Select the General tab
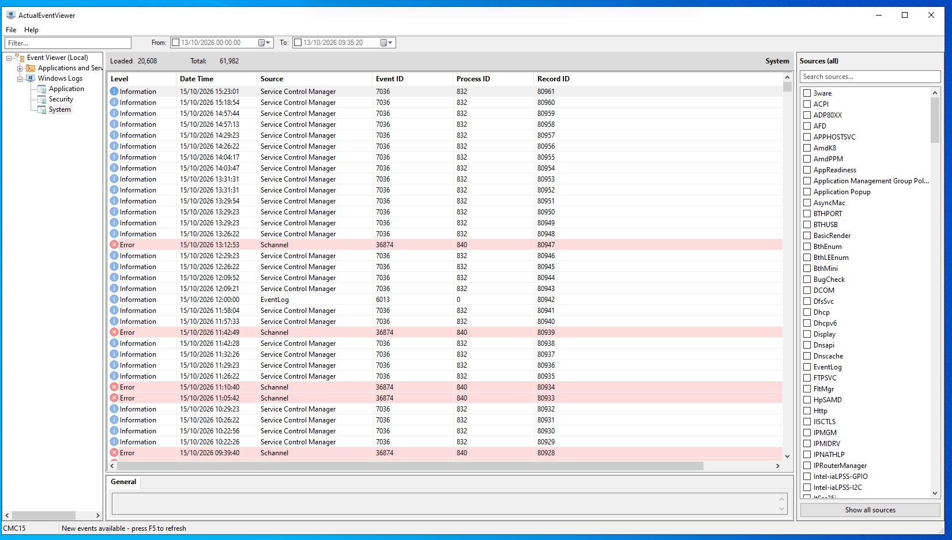This screenshot has height=540, width=952. (123, 482)
